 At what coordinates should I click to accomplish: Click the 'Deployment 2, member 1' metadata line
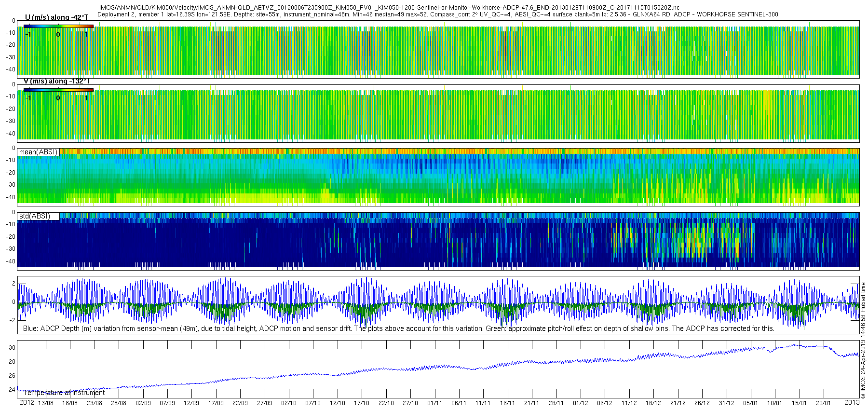[437, 14]
